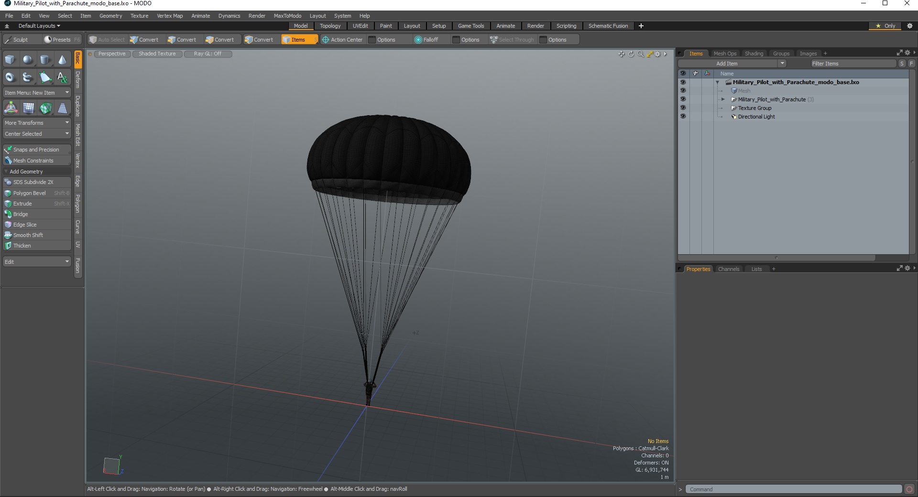Activate the green checkered cube tool
Image resolution: width=918 pixels, height=497 pixels.
(x=45, y=108)
